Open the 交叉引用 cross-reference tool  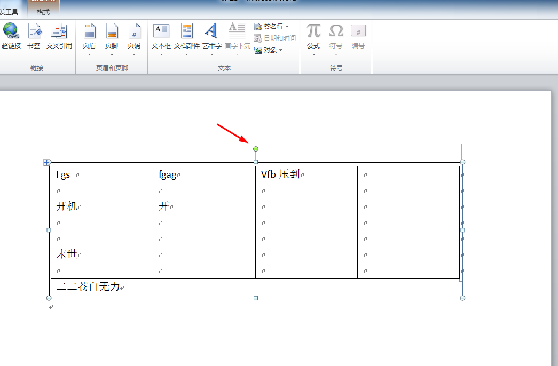coord(59,31)
